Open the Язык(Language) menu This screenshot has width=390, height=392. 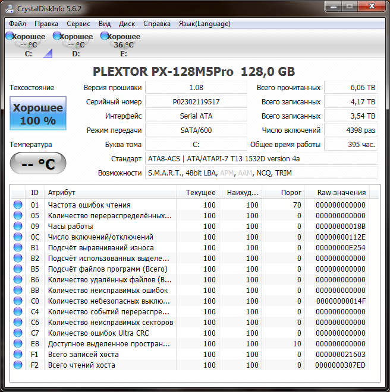[205, 24]
